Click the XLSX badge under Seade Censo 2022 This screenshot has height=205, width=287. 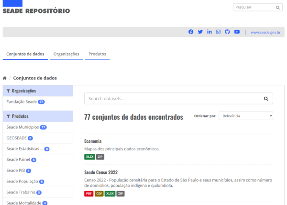(x=110, y=194)
